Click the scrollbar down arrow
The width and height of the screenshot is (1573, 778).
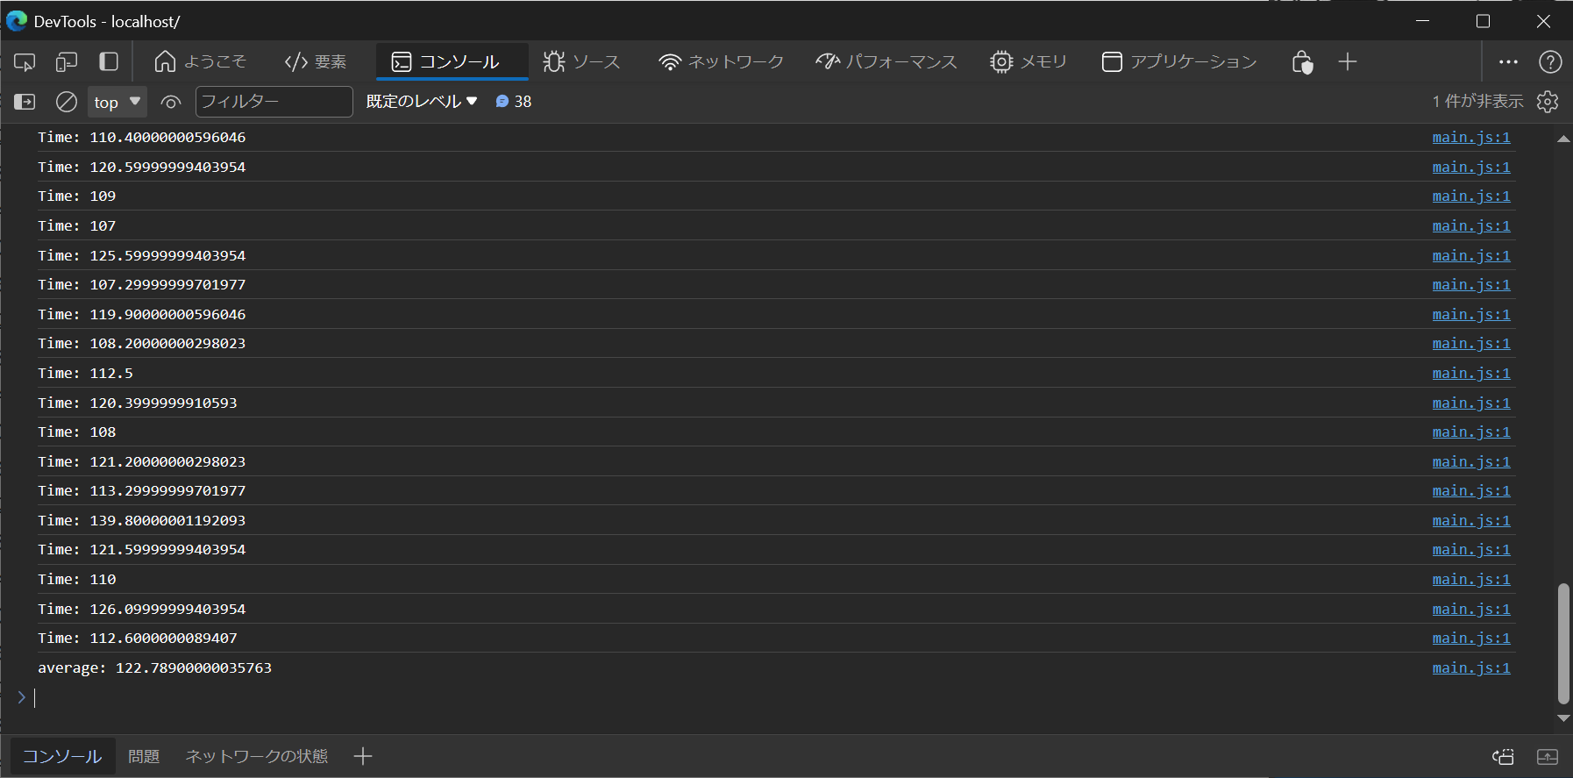tap(1563, 717)
